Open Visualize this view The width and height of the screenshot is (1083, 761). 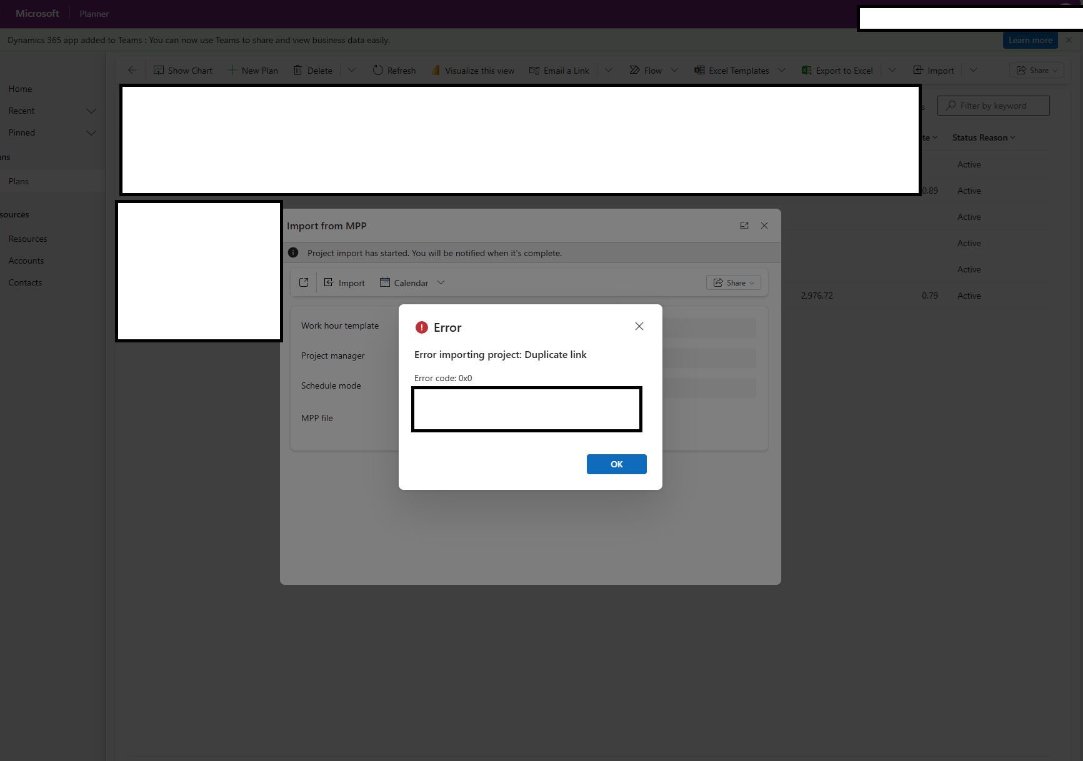(x=472, y=71)
